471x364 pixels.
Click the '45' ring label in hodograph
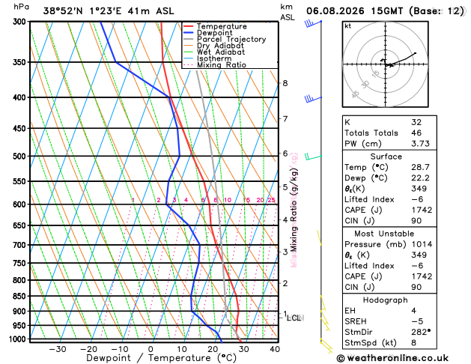[x=356, y=94]
